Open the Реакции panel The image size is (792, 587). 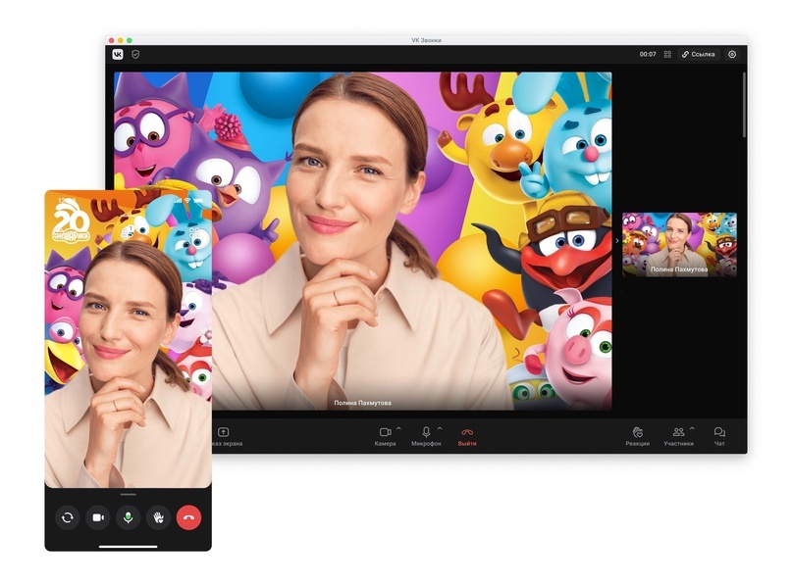(x=638, y=436)
